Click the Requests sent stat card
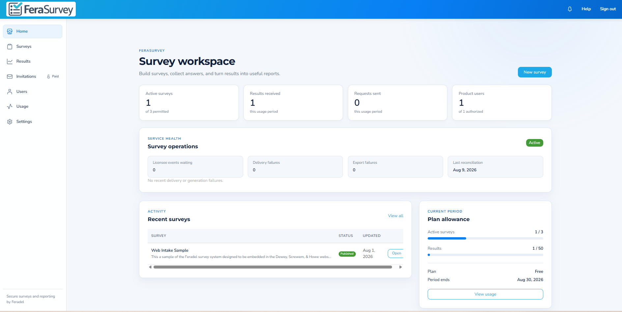The height and width of the screenshot is (312, 622). point(398,103)
